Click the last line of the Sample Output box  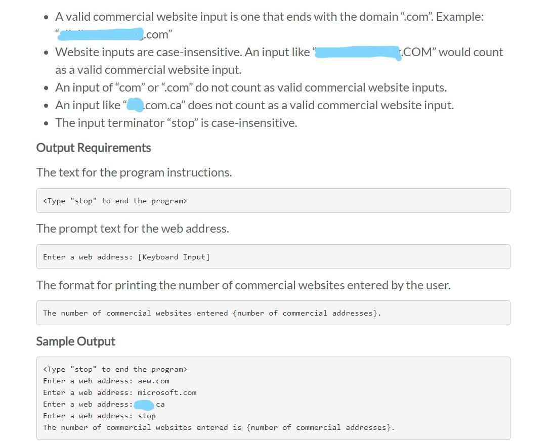219,427
